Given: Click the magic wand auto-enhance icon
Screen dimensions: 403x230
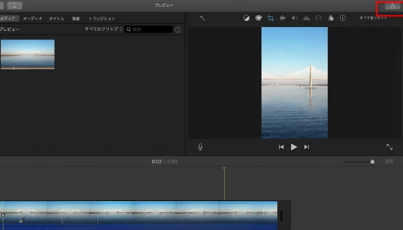Looking at the screenshot, I should (x=203, y=18).
